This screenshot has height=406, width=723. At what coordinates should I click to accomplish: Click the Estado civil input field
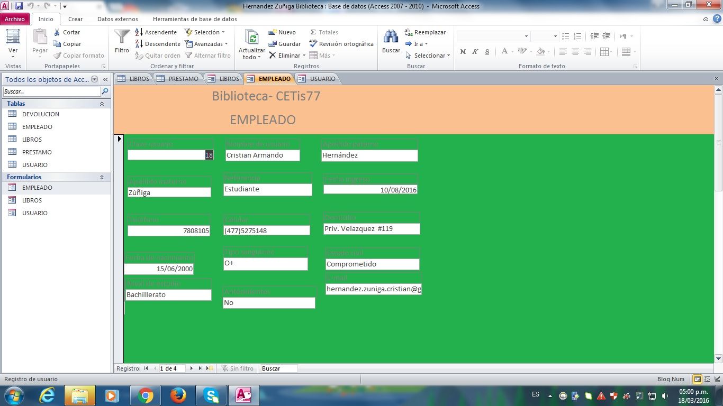point(372,264)
